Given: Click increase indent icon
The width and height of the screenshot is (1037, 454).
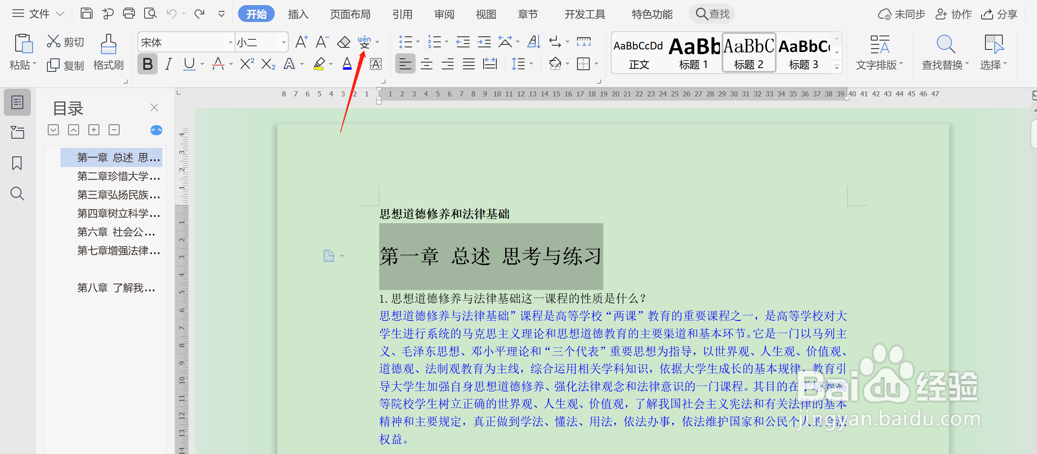Looking at the screenshot, I should 484,42.
